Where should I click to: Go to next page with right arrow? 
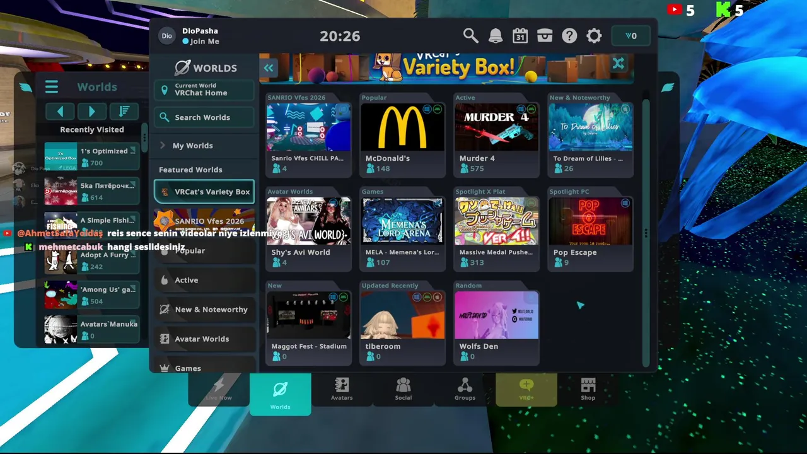pyautogui.click(x=92, y=112)
